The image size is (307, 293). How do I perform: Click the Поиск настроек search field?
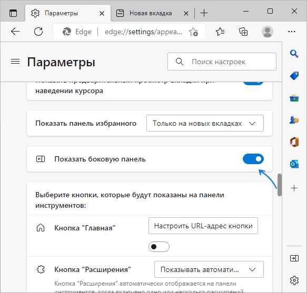pos(222,62)
